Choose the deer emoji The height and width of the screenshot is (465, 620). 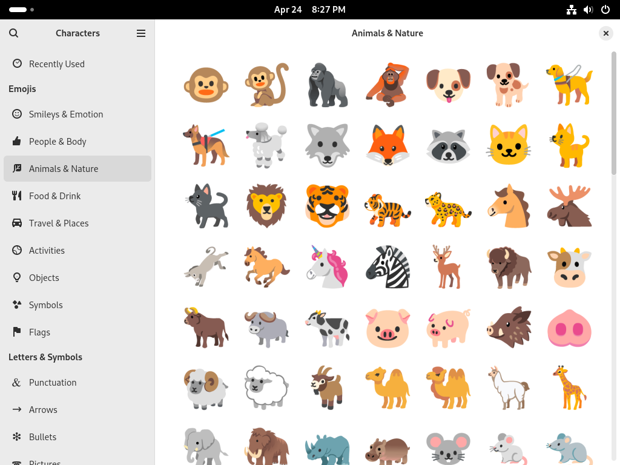point(448,267)
